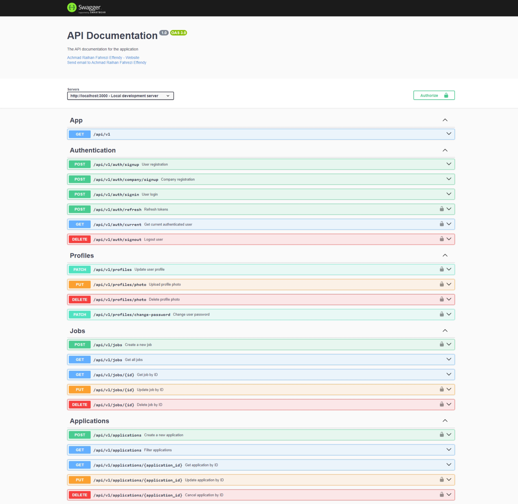The width and height of the screenshot is (518, 504).
Task: Expand GET all jobs chevron
Action: coord(449,359)
